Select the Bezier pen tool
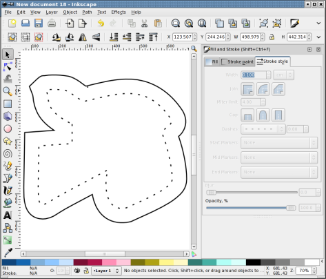This screenshot has height=279, width=326. (x=8, y=178)
